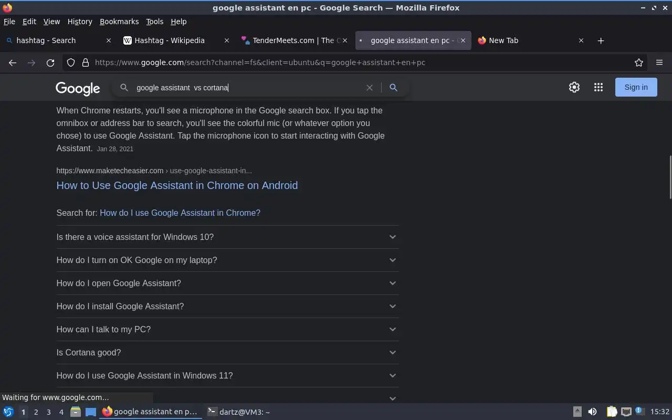The height and width of the screenshot is (420, 672).
Task: Clear the Google search box text
Action: coord(370,88)
